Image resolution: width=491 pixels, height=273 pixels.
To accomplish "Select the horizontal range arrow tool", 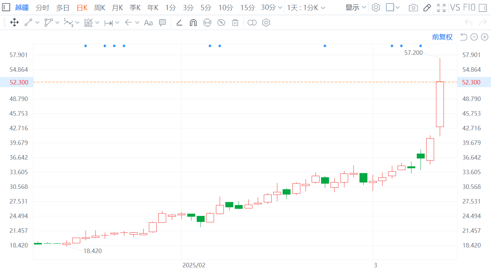I will click(109, 23).
